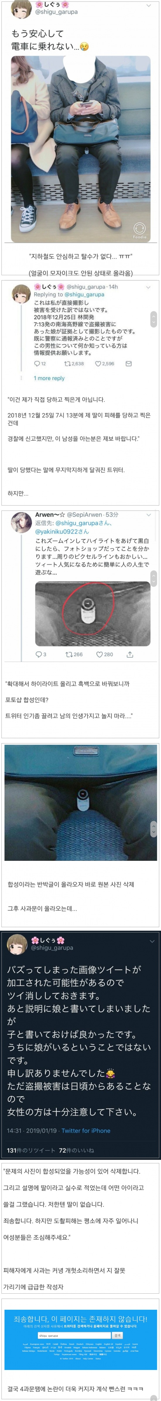Expand the chevron menu on the first tweet
This screenshot has height=1401, width=161.
(148, 6)
